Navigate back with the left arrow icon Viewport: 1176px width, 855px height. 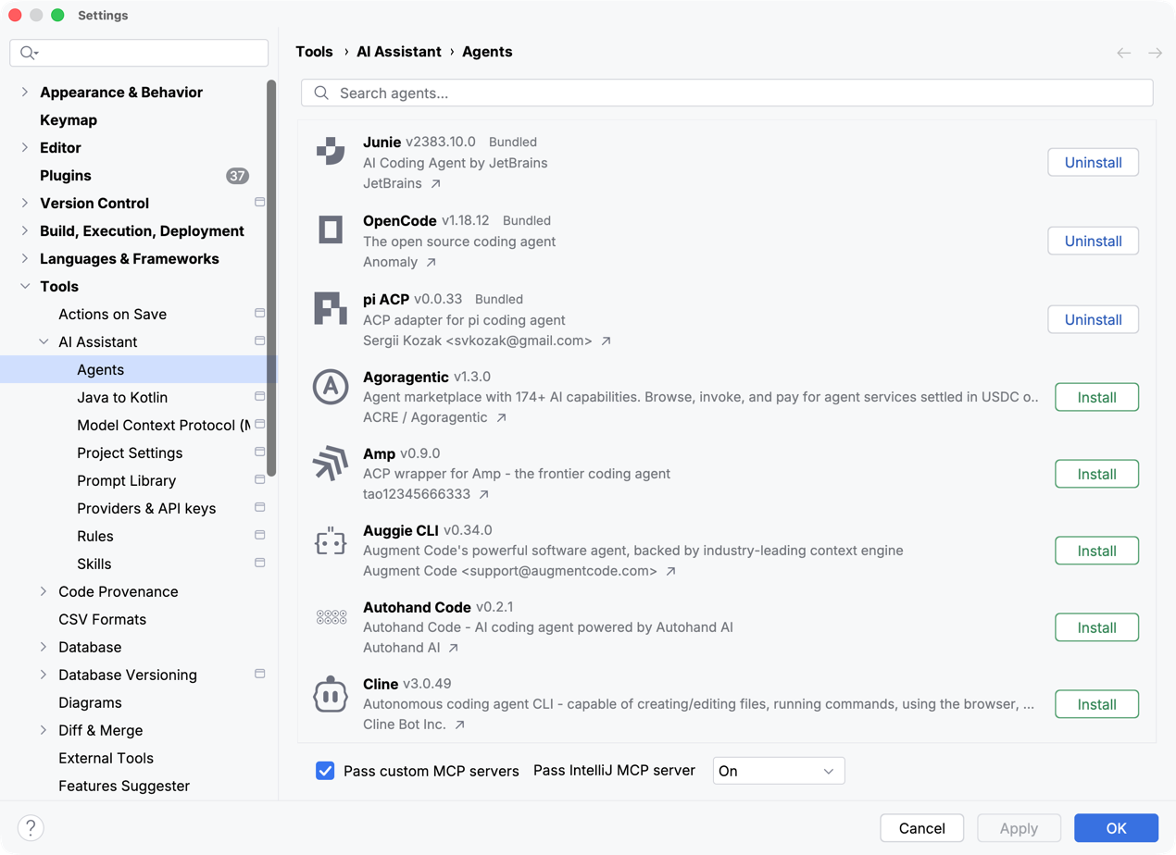point(1124,53)
